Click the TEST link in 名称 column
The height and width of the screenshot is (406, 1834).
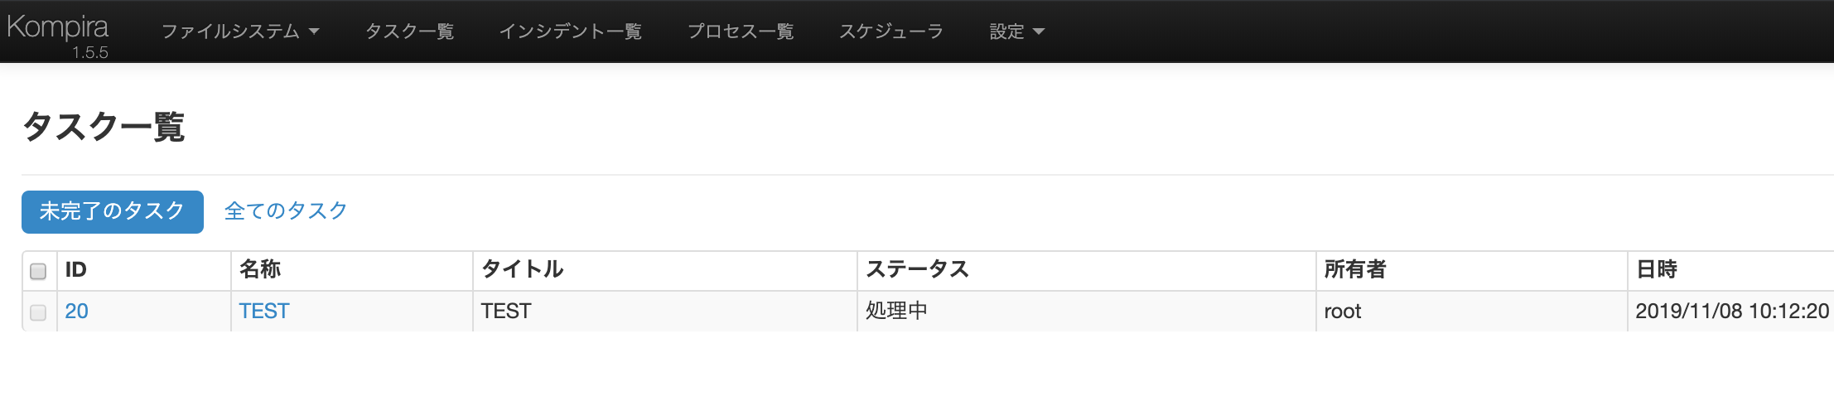coord(264,312)
